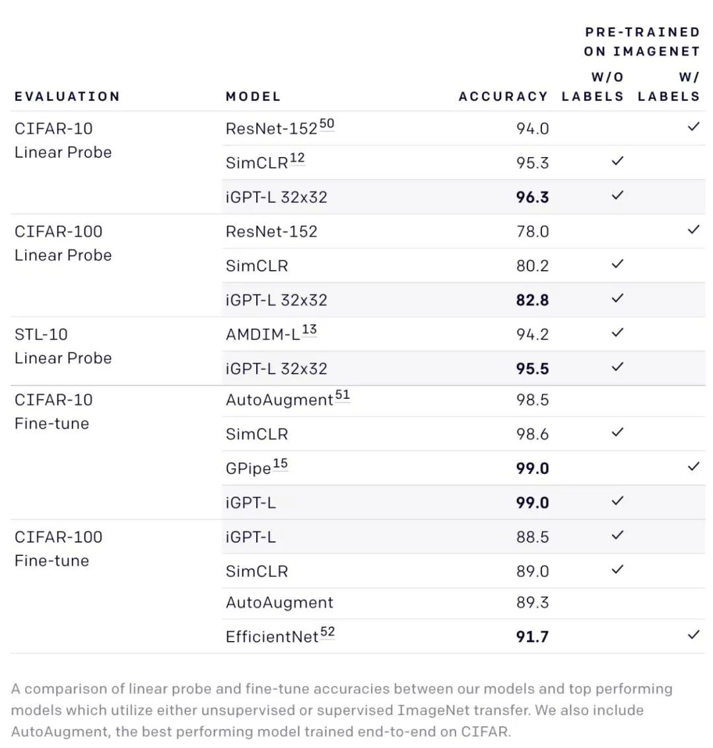Follow footnote 15 beside GPipe
The width and height of the screenshot is (713, 748).
click(x=281, y=464)
